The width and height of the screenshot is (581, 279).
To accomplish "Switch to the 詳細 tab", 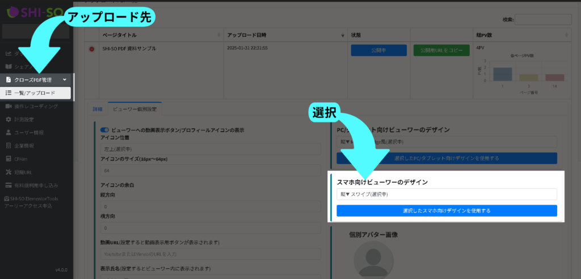I will point(96,109).
